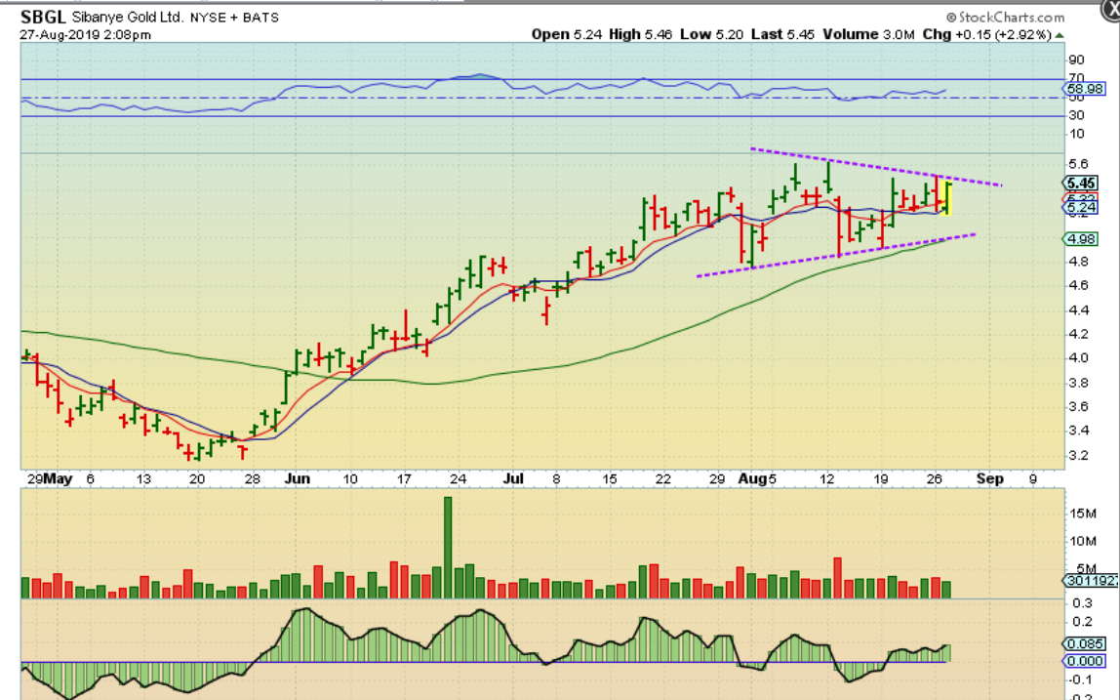Click the date axis label 26
Screen dimensions: 1120x700
coord(934,479)
